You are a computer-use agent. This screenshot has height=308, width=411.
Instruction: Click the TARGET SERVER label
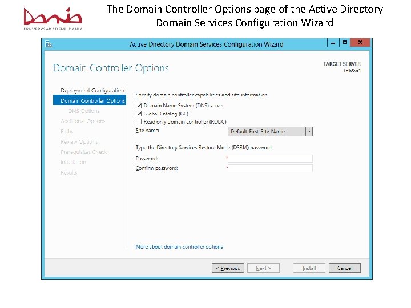click(342, 64)
